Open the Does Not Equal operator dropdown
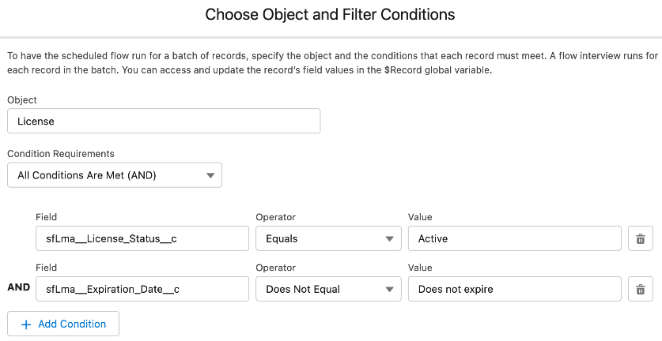Viewport: 662px width, 341px height. (328, 289)
